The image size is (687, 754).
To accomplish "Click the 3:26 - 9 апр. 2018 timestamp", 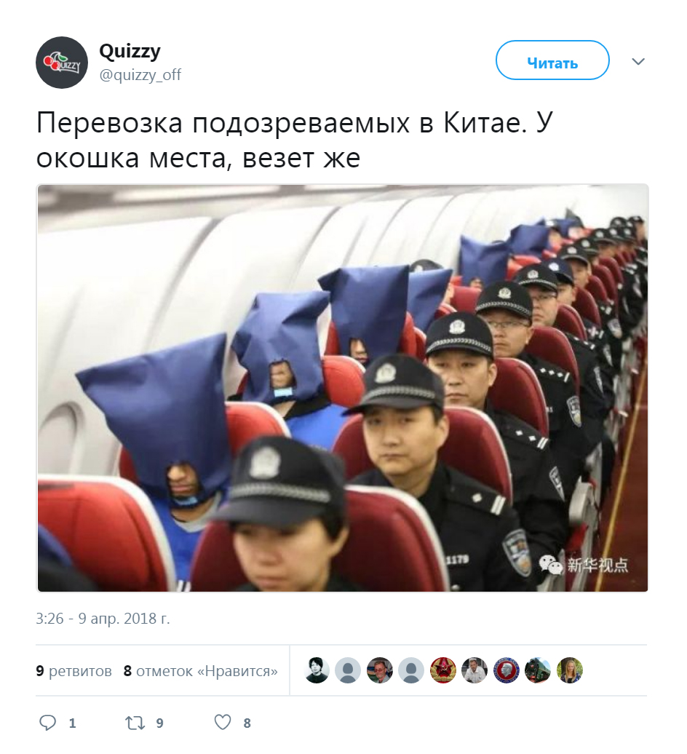I will (103, 619).
